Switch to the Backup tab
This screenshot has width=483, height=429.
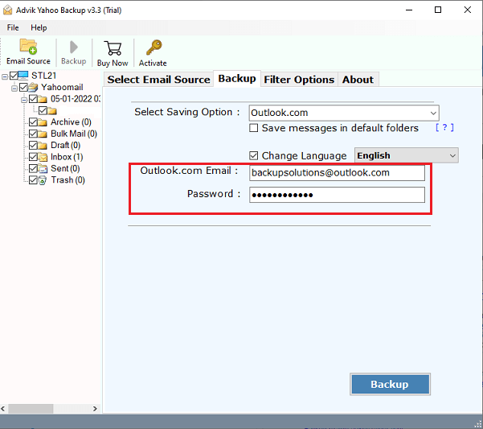point(237,79)
